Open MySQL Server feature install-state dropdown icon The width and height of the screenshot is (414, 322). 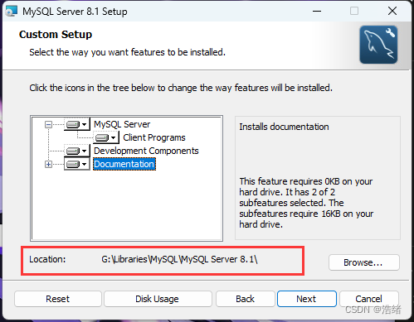[x=77, y=124]
